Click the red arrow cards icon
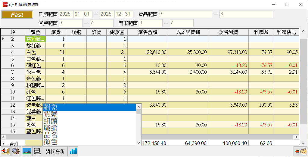This screenshot has width=308, height=157. pos(300,151)
